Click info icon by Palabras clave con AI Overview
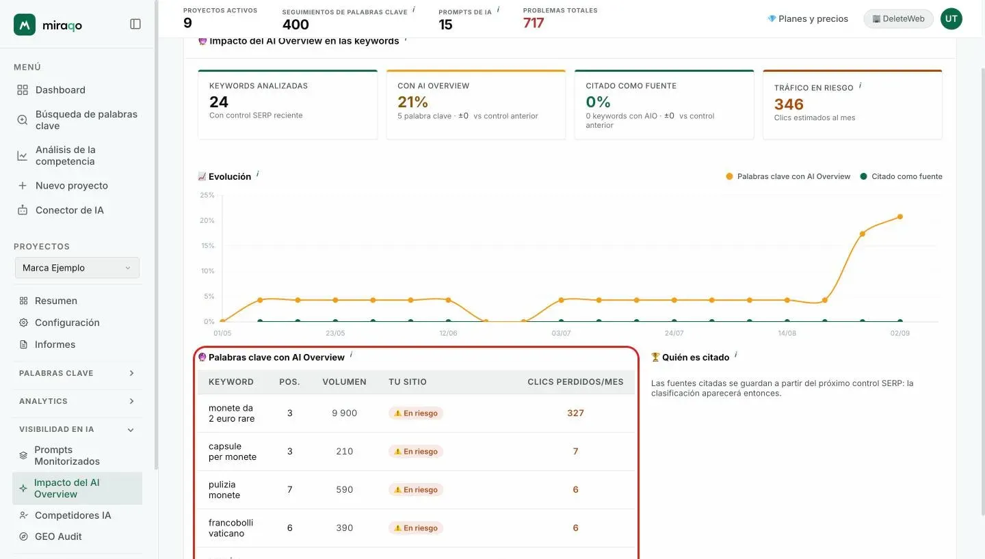Viewport: 985px width, 559px height. (x=351, y=355)
